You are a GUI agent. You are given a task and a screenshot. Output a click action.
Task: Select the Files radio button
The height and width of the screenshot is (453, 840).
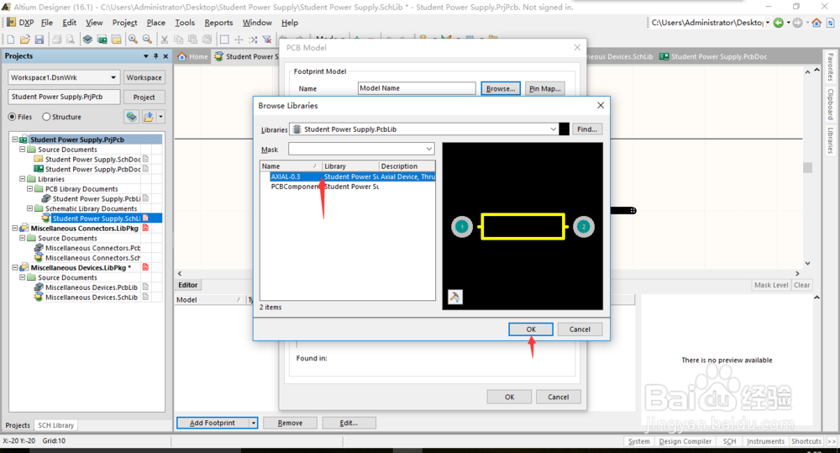[x=12, y=116]
